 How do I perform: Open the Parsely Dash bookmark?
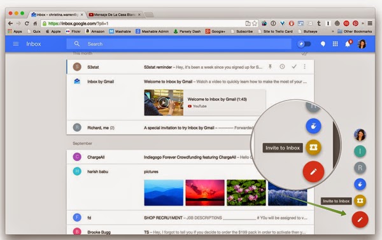187,31
